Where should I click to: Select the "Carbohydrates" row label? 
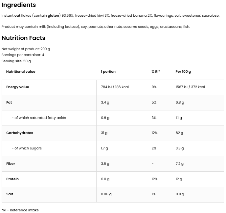tap(20, 133)
